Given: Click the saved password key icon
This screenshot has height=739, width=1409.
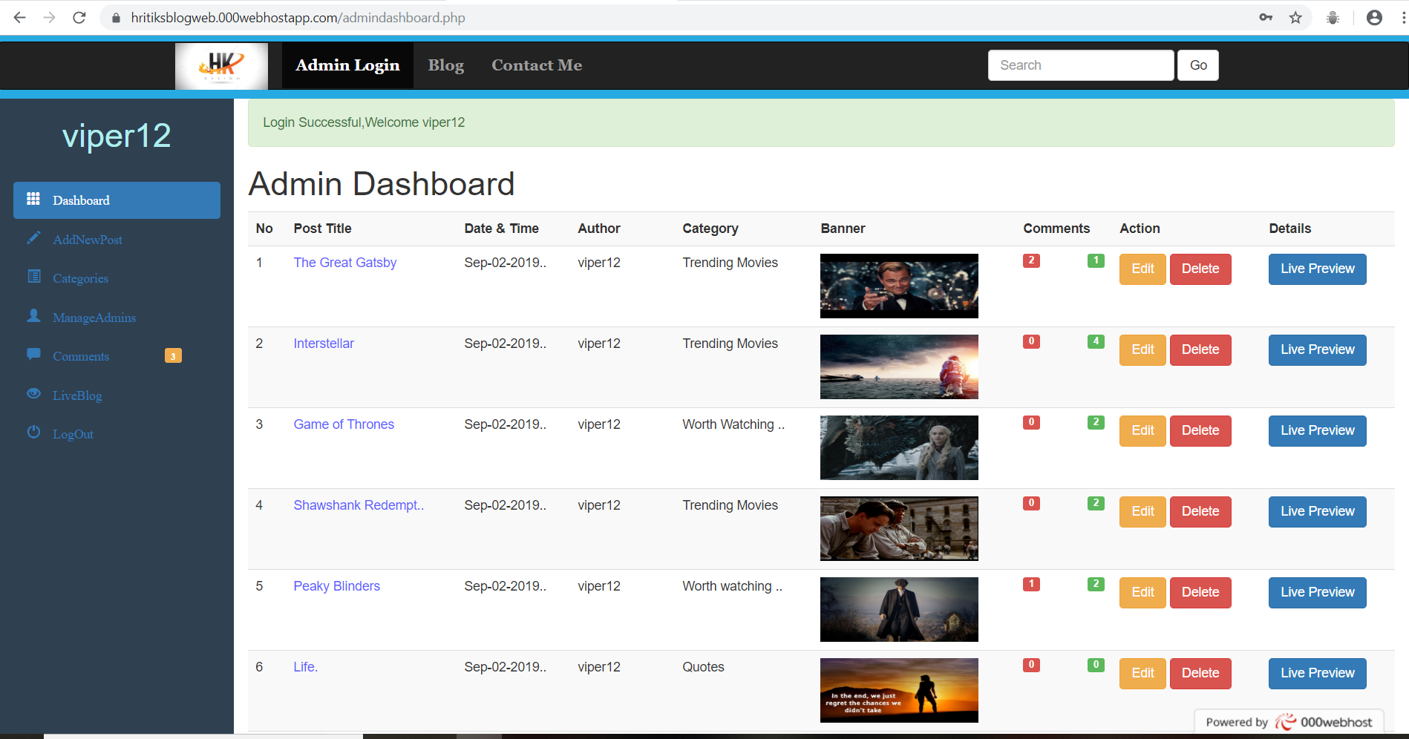Looking at the screenshot, I should point(1266,17).
